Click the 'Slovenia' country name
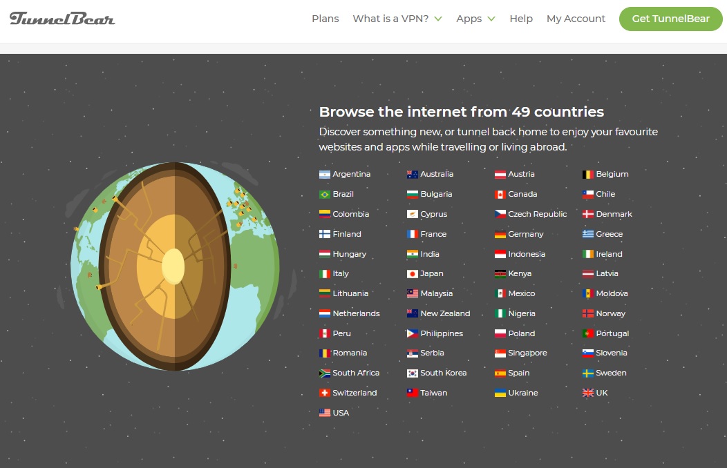Screen dimensions: 727x468 pos(612,353)
